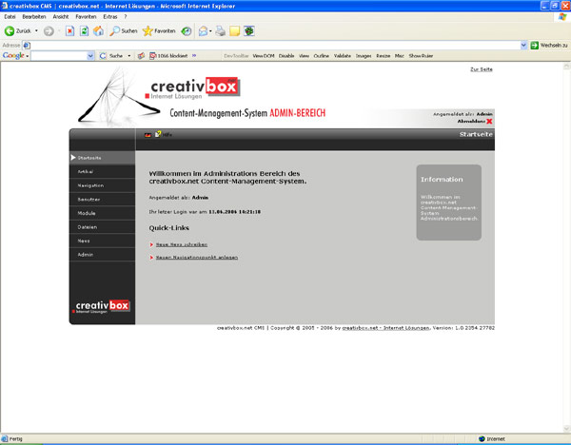The image size is (571, 445).
Task: Click the last toolbar icon after yellow note
Action: tap(249, 31)
